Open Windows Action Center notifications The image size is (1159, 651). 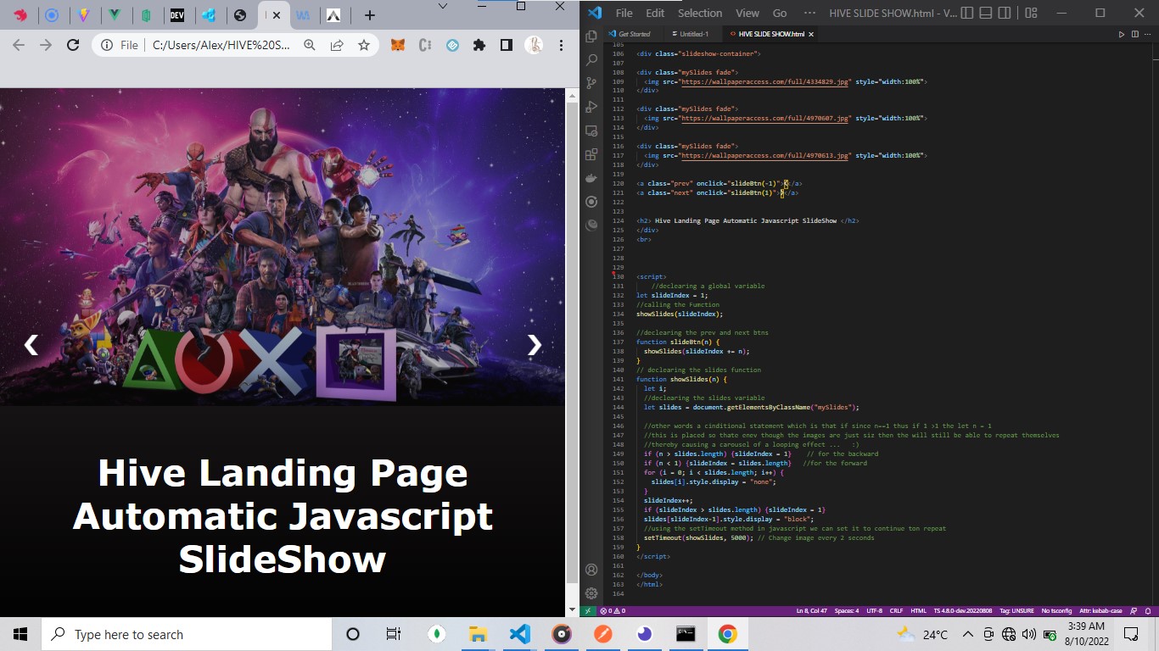pos(1130,634)
